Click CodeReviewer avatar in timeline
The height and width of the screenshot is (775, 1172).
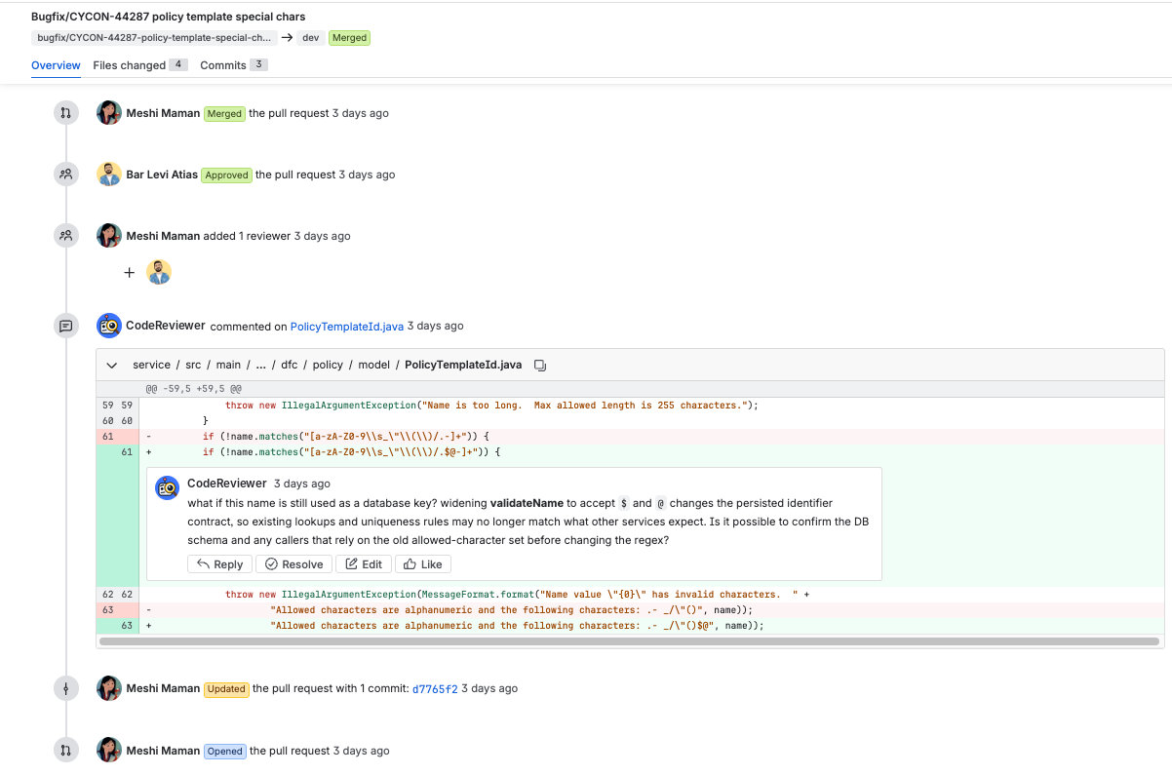109,326
